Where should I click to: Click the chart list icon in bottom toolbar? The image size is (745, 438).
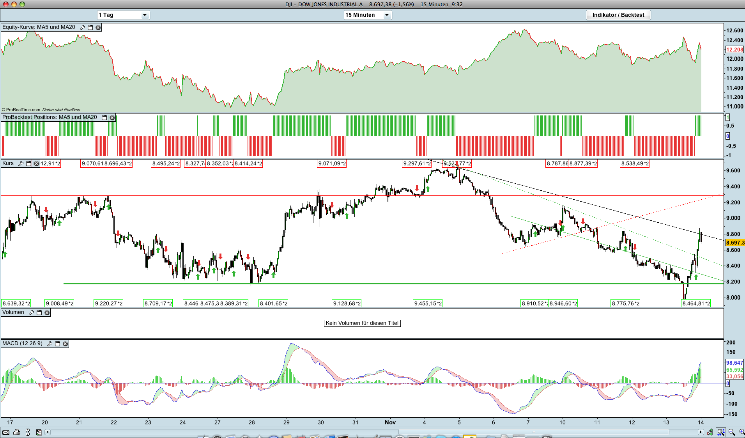point(39,432)
